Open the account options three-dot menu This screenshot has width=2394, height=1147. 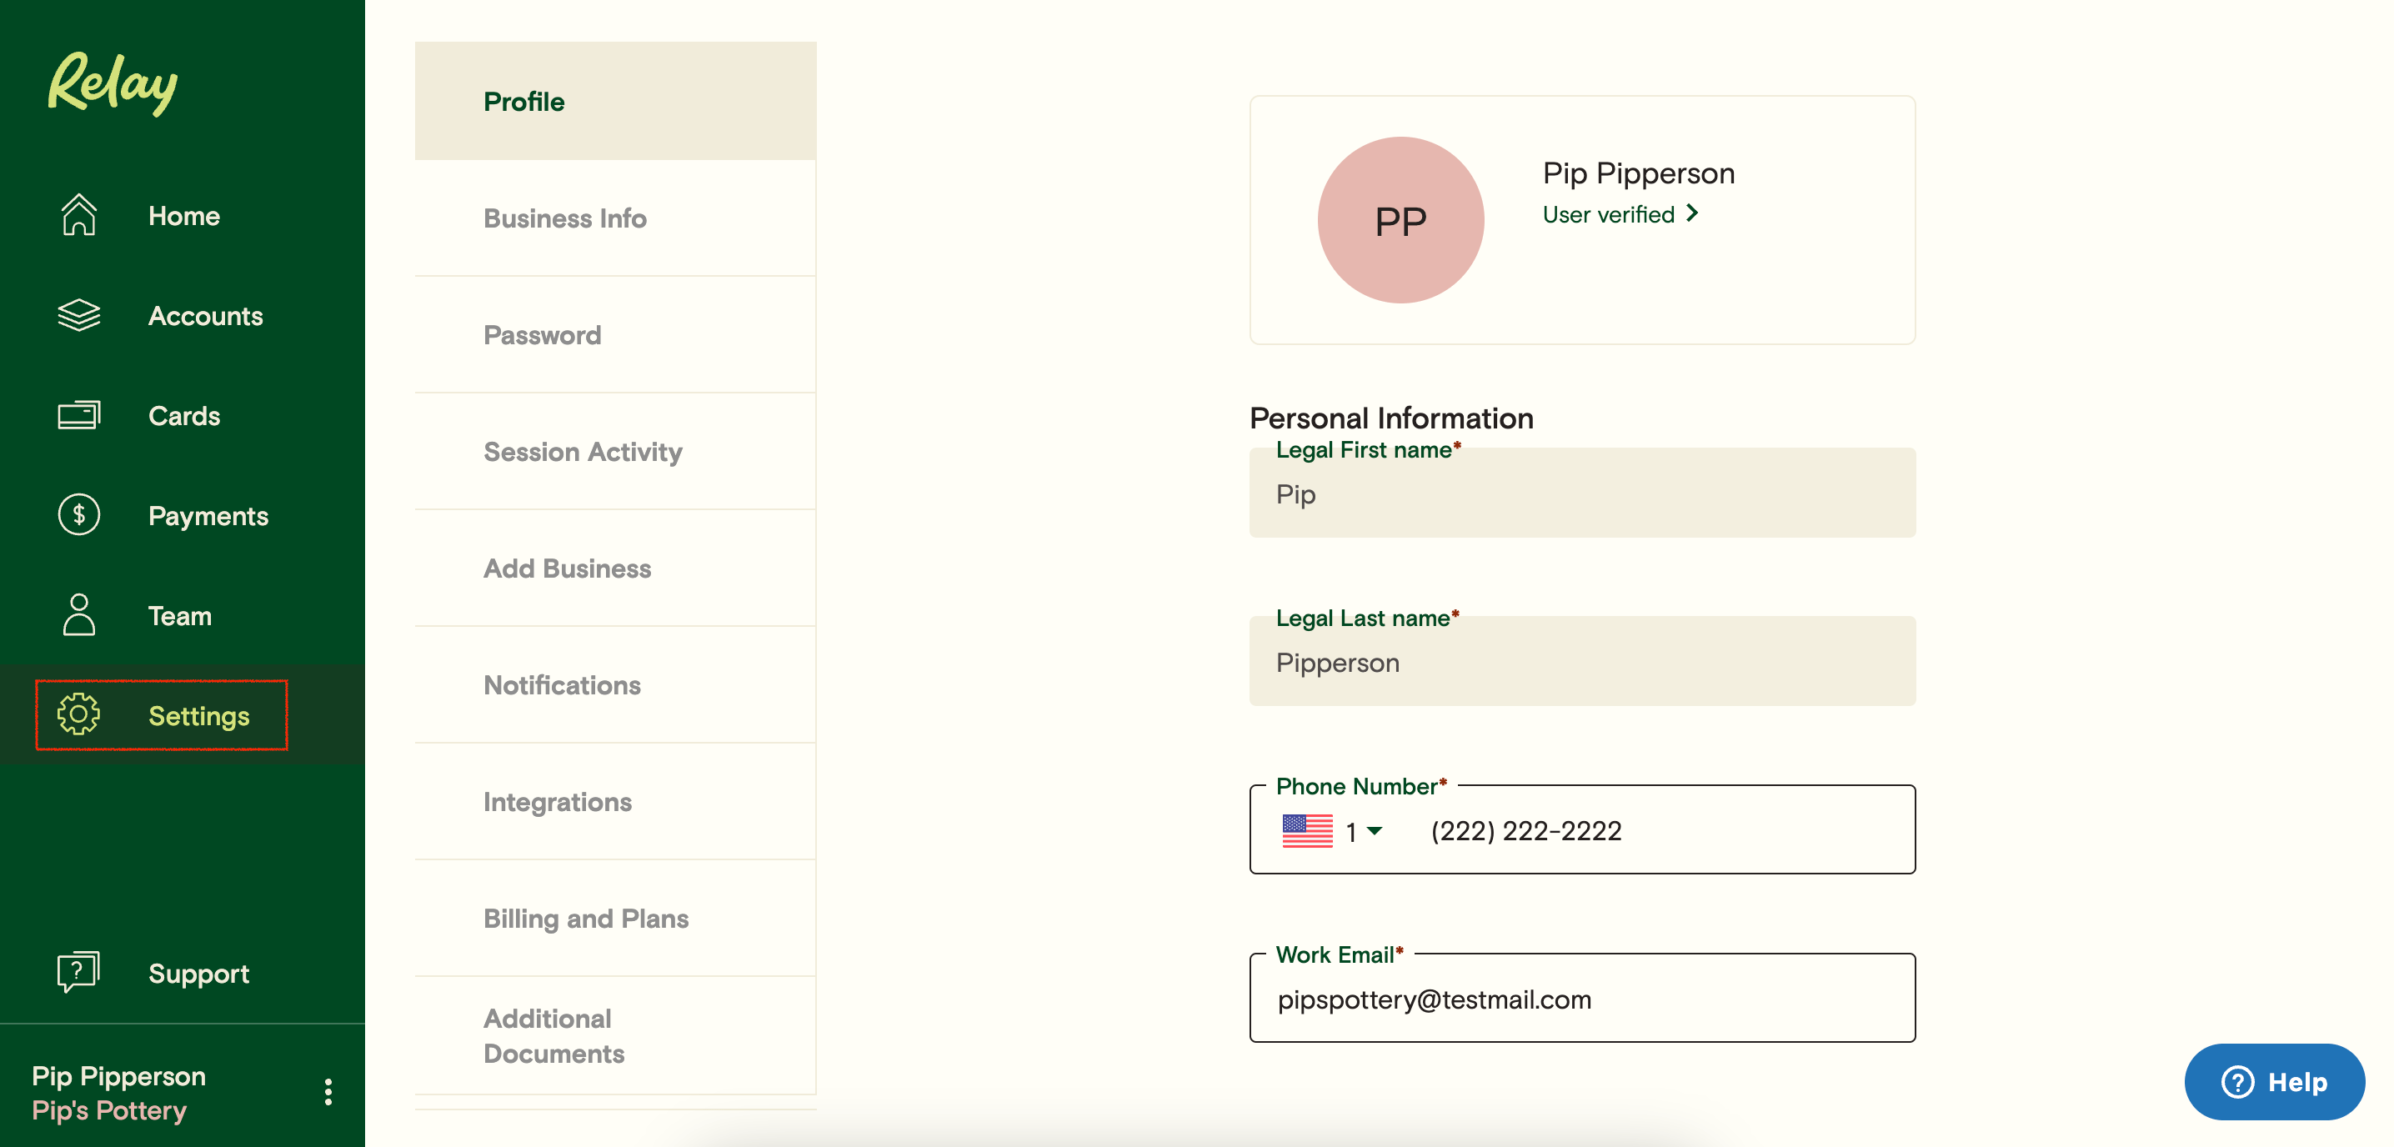[x=327, y=1092]
